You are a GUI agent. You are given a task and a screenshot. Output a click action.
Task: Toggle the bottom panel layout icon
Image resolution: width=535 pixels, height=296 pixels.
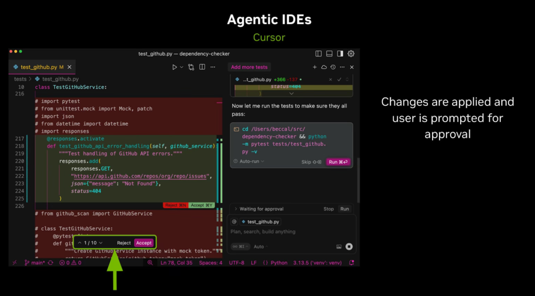[x=329, y=53]
